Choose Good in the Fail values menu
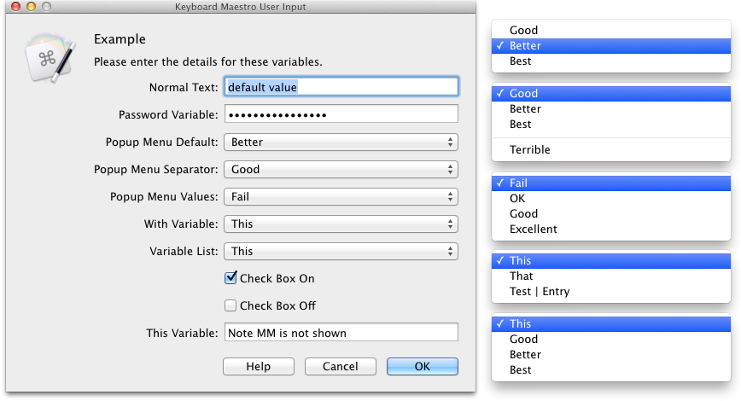741x401 pixels. (x=611, y=214)
